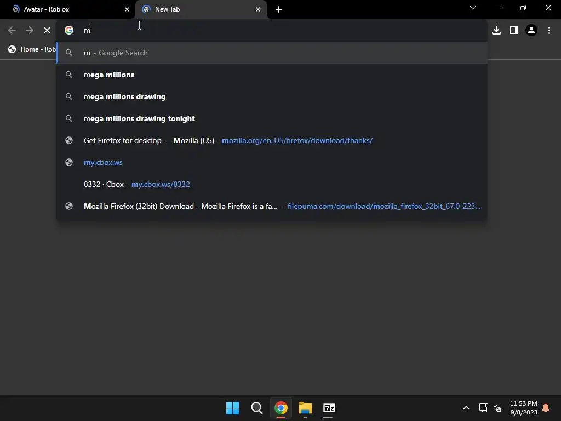
Task: Click globe icon beside my.cbox.ws
Action: [69, 162]
